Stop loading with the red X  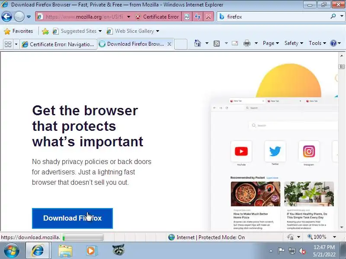208,17
